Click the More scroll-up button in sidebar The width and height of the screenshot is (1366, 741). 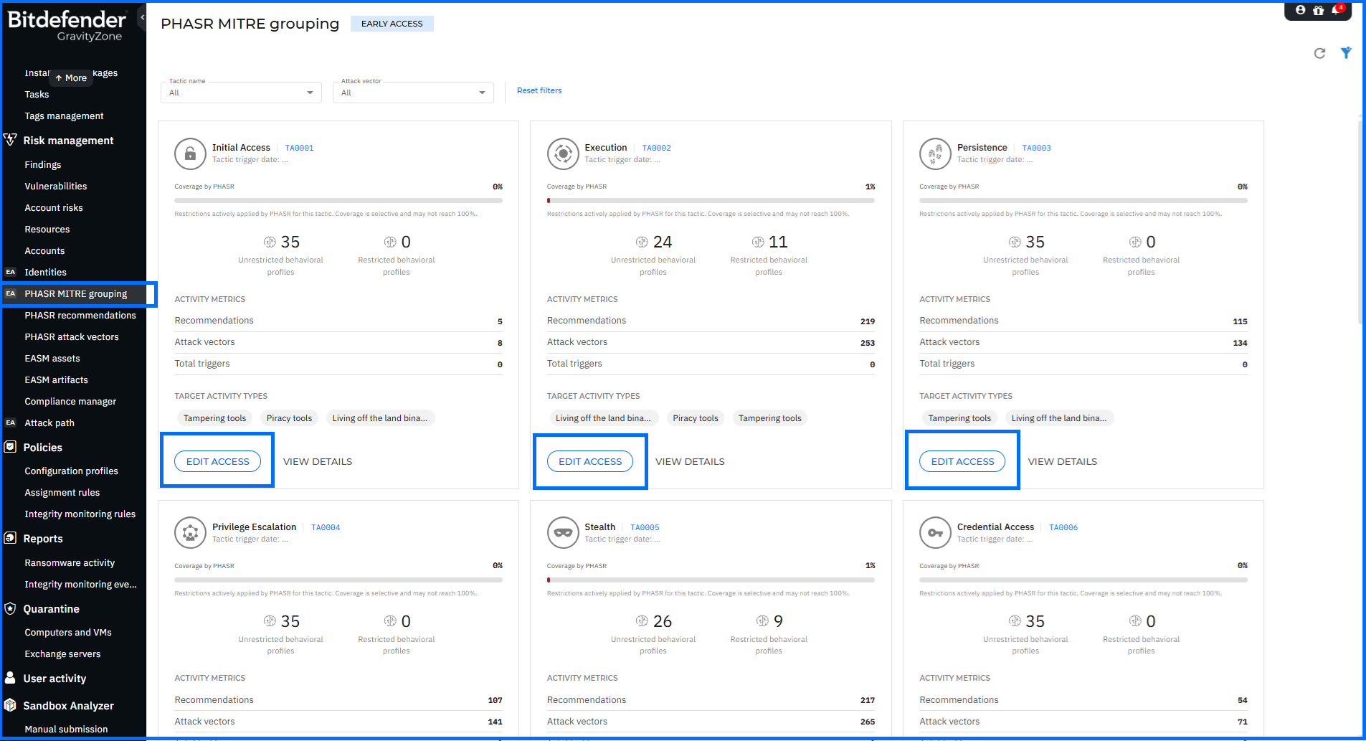tap(71, 77)
